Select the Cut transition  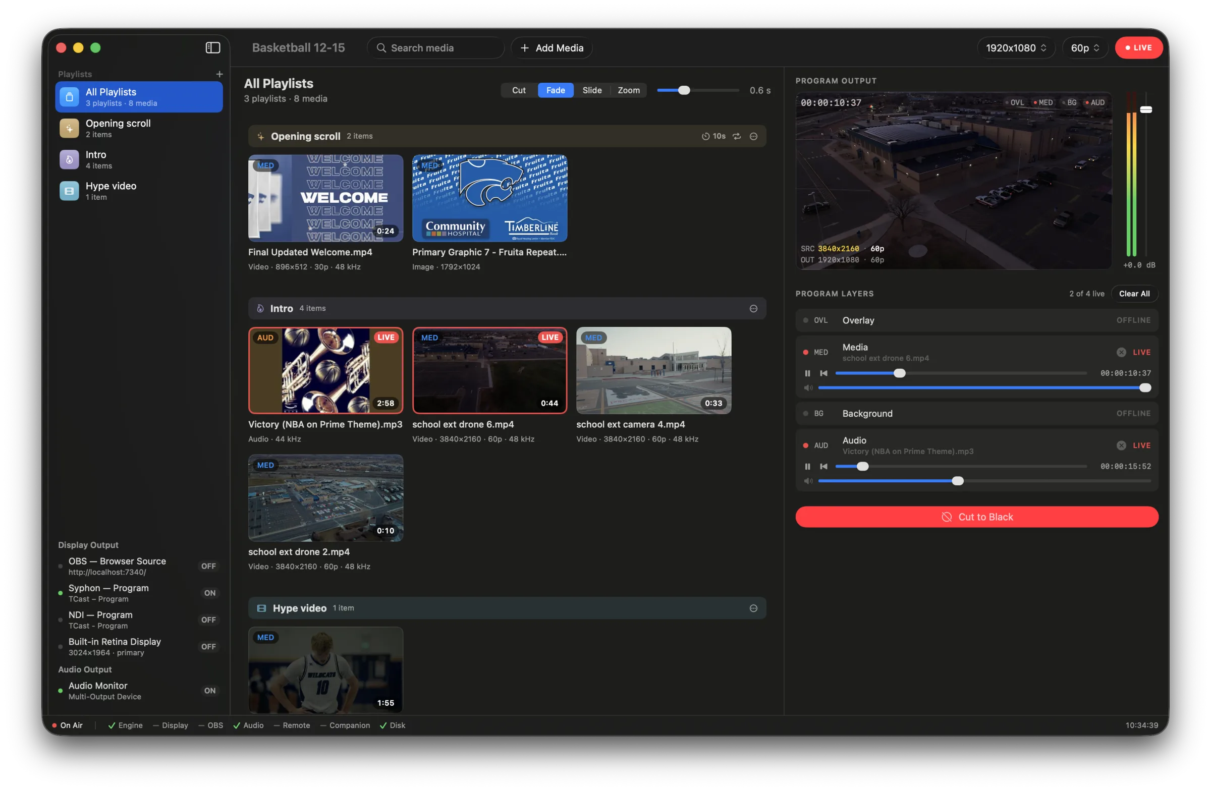point(519,90)
